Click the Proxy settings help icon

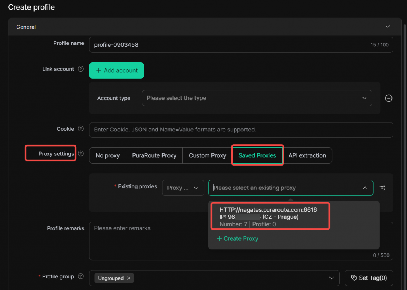click(x=81, y=154)
